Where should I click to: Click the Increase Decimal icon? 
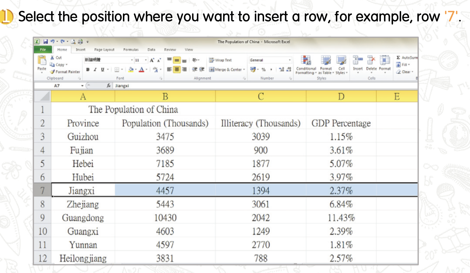(281, 69)
